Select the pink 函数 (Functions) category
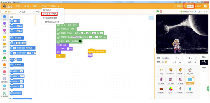 point(4,73)
